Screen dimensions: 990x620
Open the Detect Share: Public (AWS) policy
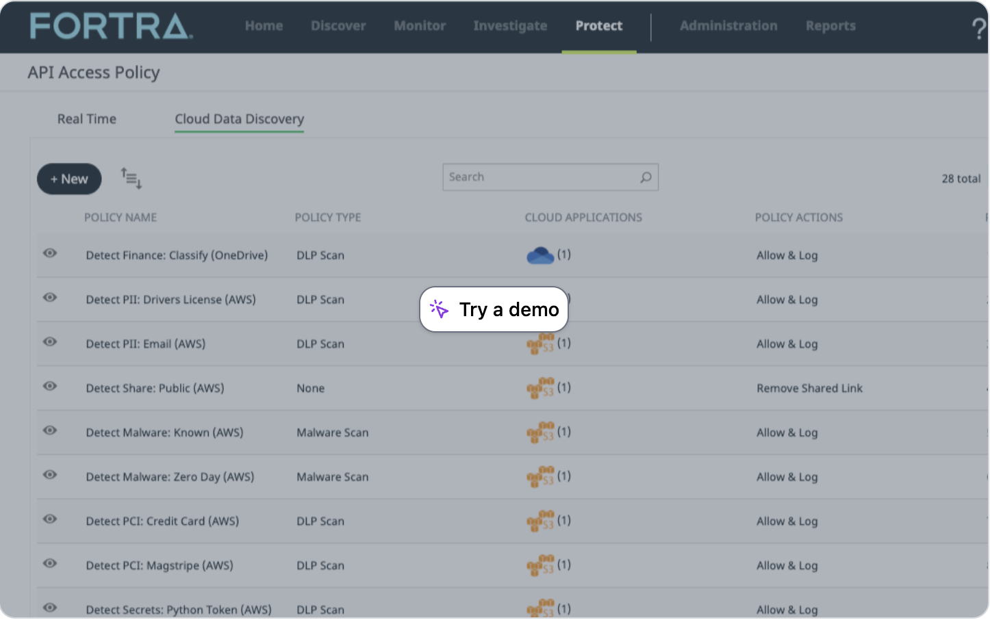155,388
